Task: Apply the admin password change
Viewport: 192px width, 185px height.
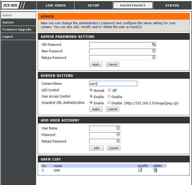Action: point(96,64)
